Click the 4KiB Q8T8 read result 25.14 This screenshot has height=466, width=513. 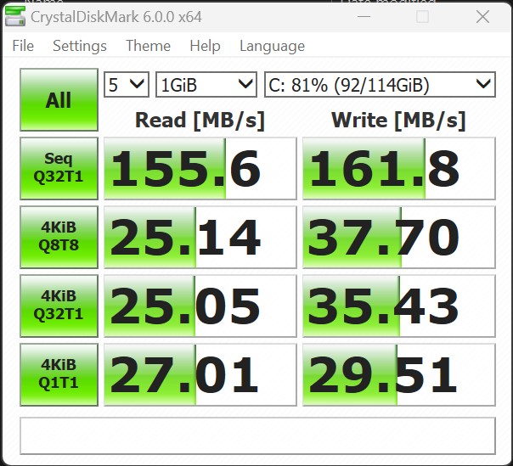[x=200, y=237]
